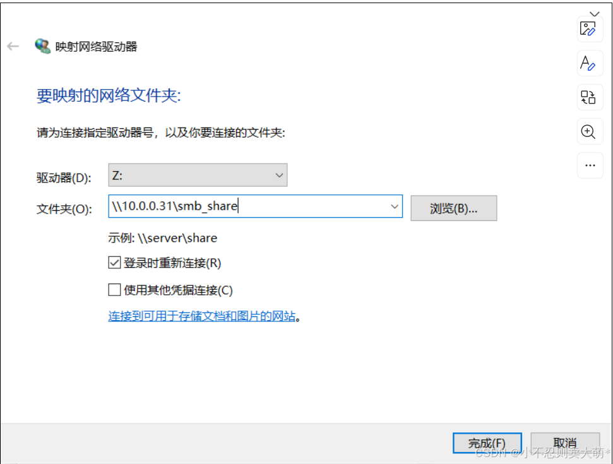Click the 驱动器(D): label
This screenshot has height=464, width=613.
click(x=64, y=178)
